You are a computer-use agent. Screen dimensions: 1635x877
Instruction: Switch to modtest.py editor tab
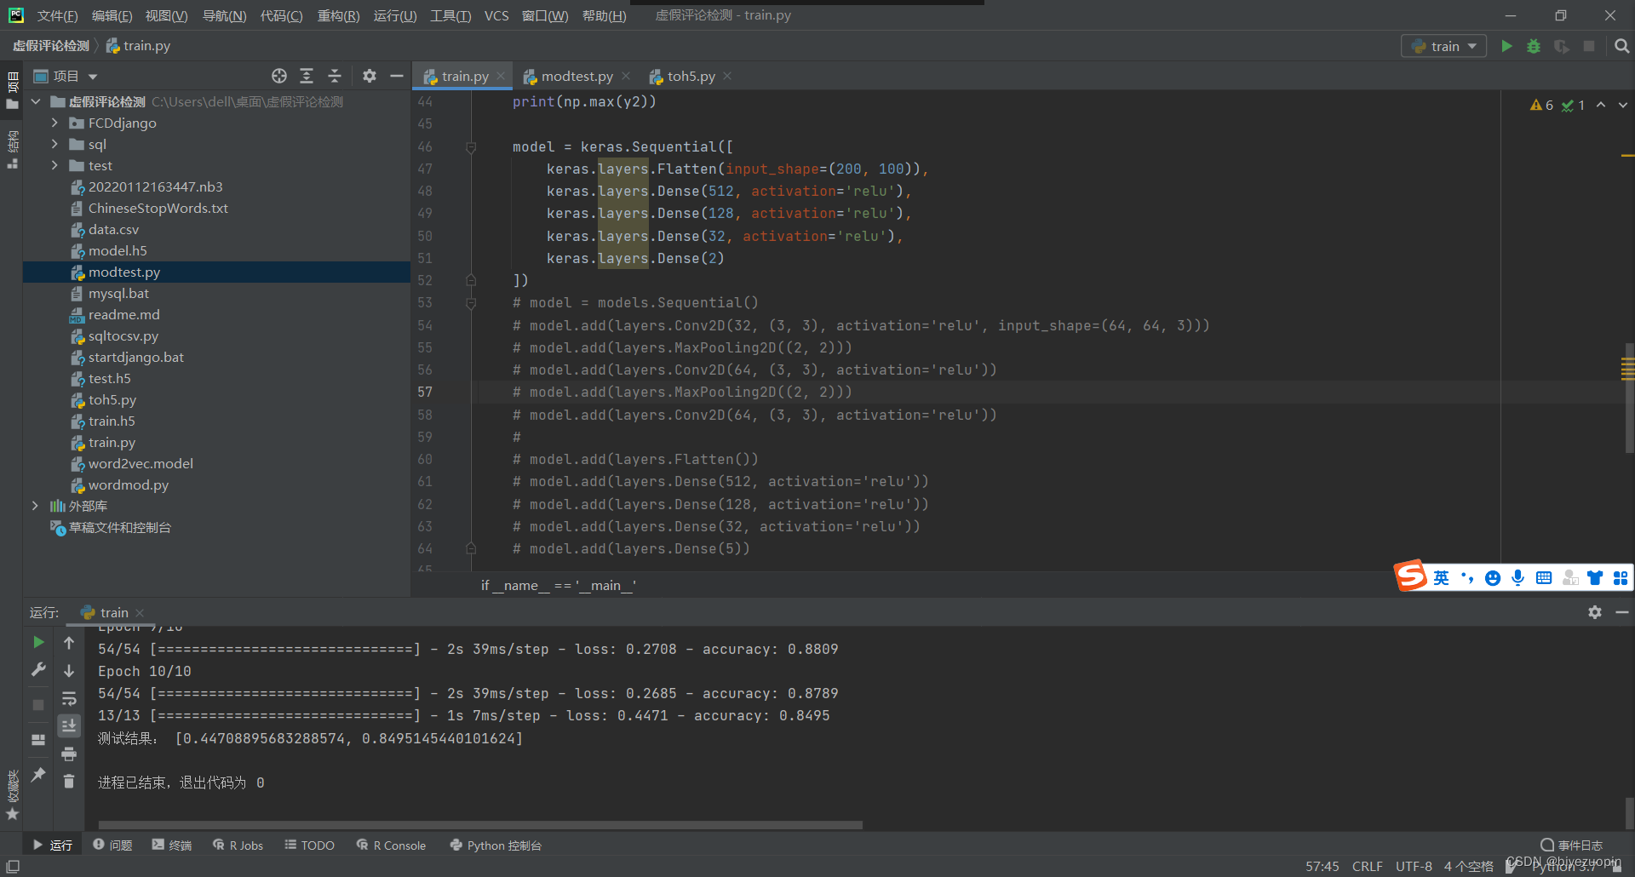coord(577,76)
